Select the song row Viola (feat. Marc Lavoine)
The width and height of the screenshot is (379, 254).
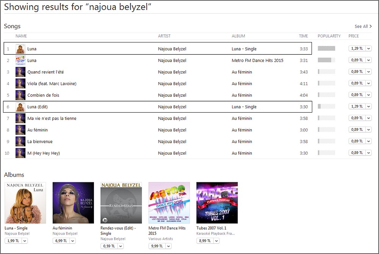[x=158, y=84]
